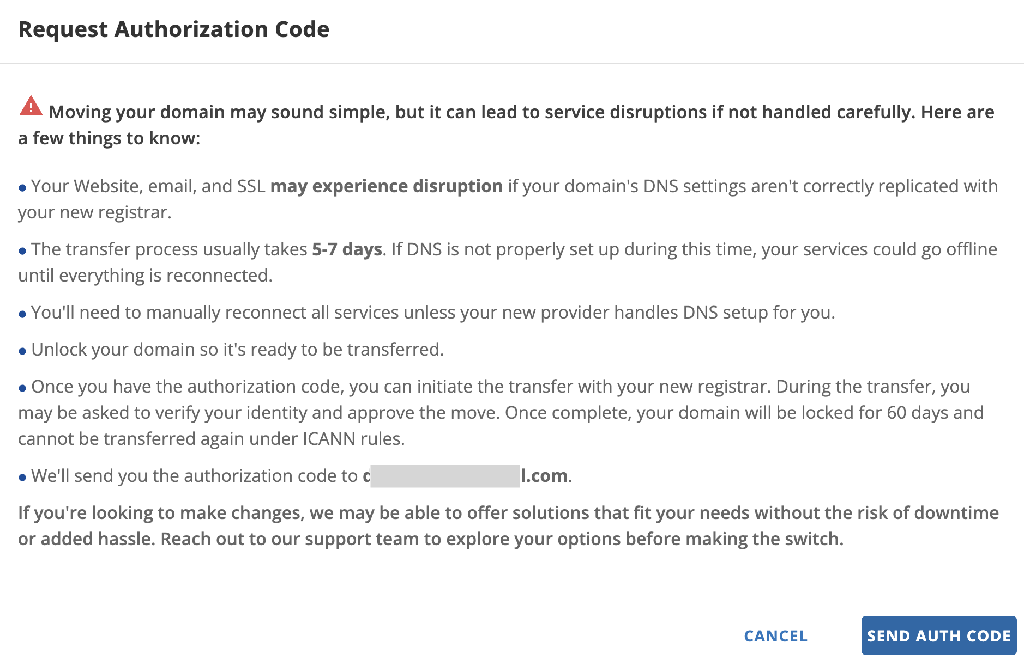
Task: Click the bold "may experience disruption" text
Action: click(x=386, y=186)
